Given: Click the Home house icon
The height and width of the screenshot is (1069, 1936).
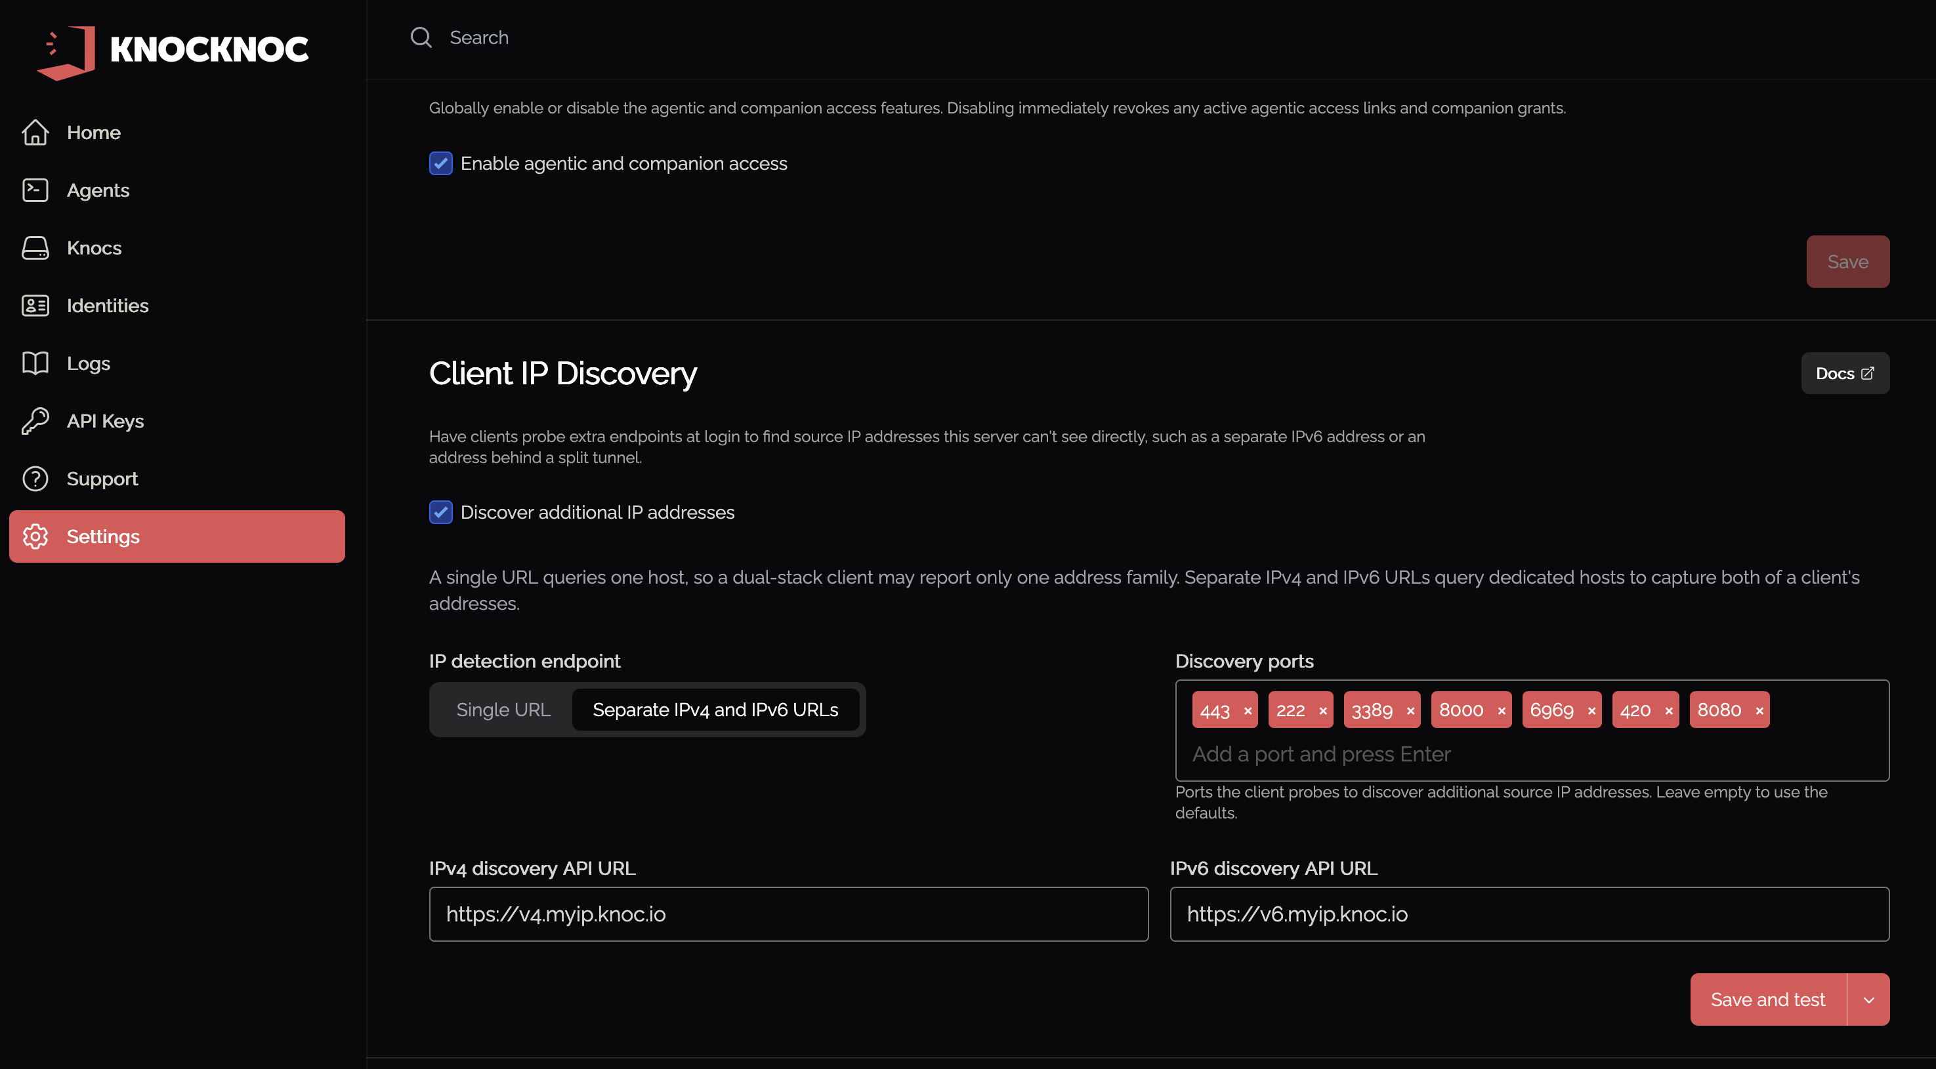Looking at the screenshot, I should [x=35, y=132].
